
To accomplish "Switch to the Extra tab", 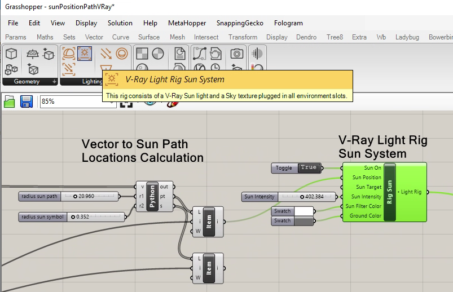I will (x=359, y=37).
